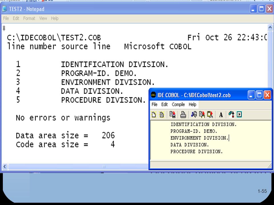The image size is (274, 205).
Task: Click the IDE COBOL title bar application icon
Action: tap(153, 95)
